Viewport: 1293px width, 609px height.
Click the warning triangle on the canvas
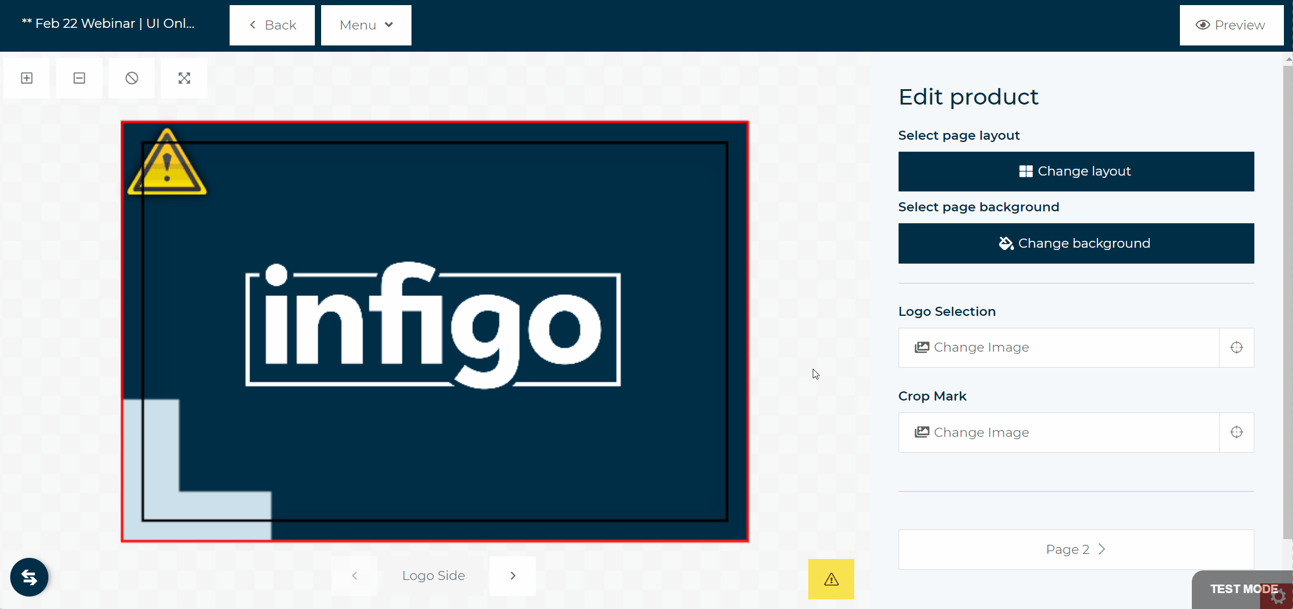tap(167, 163)
